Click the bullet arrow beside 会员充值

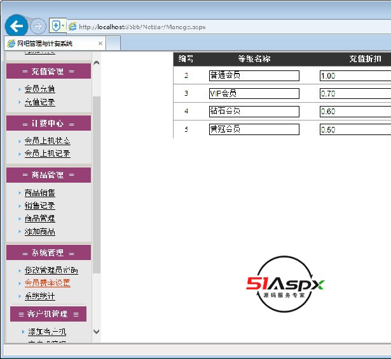(x=20, y=89)
